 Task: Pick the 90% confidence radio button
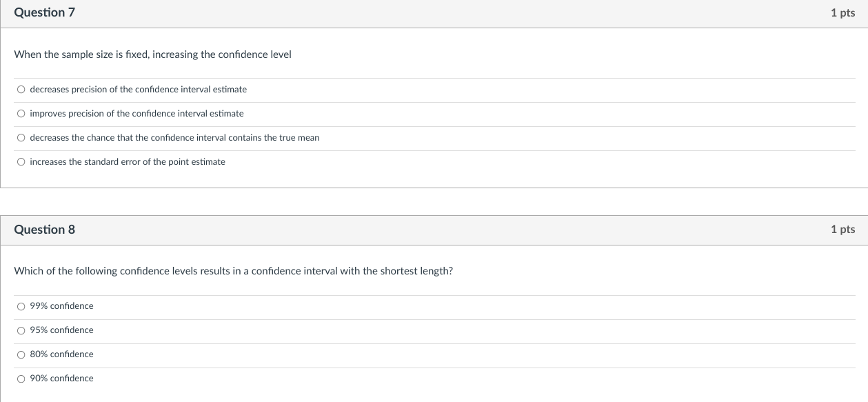[21, 379]
